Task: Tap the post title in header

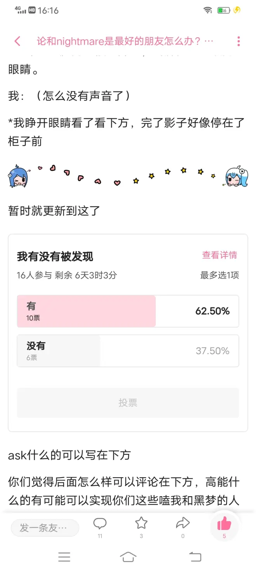Action: pyautogui.click(x=125, y=41)
